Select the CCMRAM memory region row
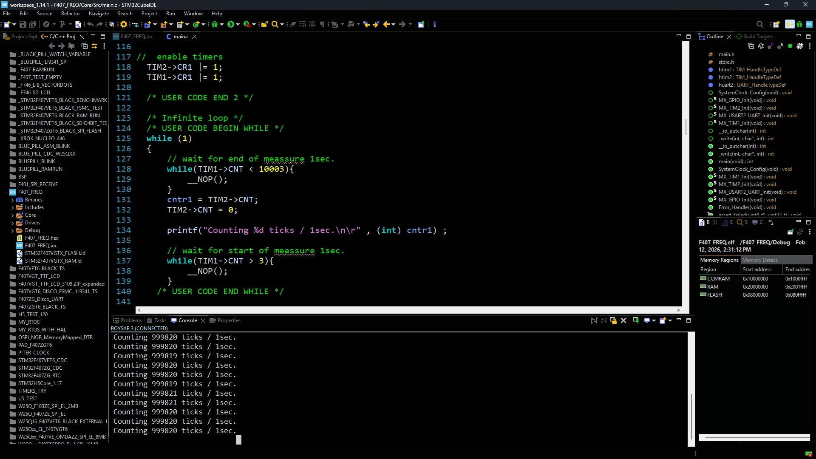 tap(755, 279)
